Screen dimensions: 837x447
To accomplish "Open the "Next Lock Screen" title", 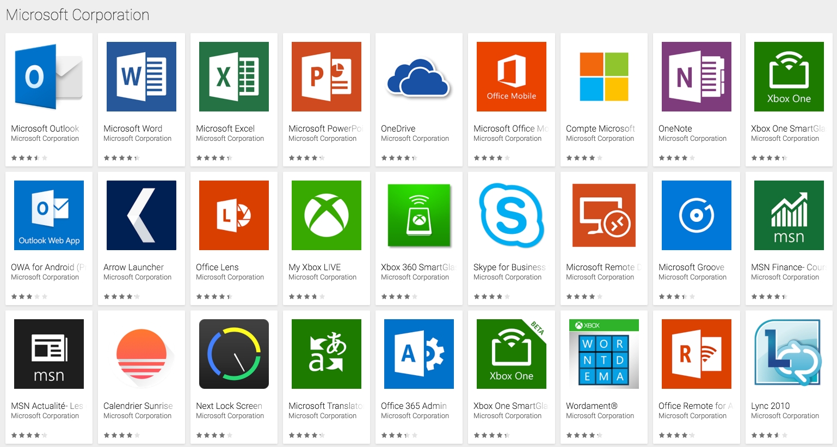I will (229, 406).
